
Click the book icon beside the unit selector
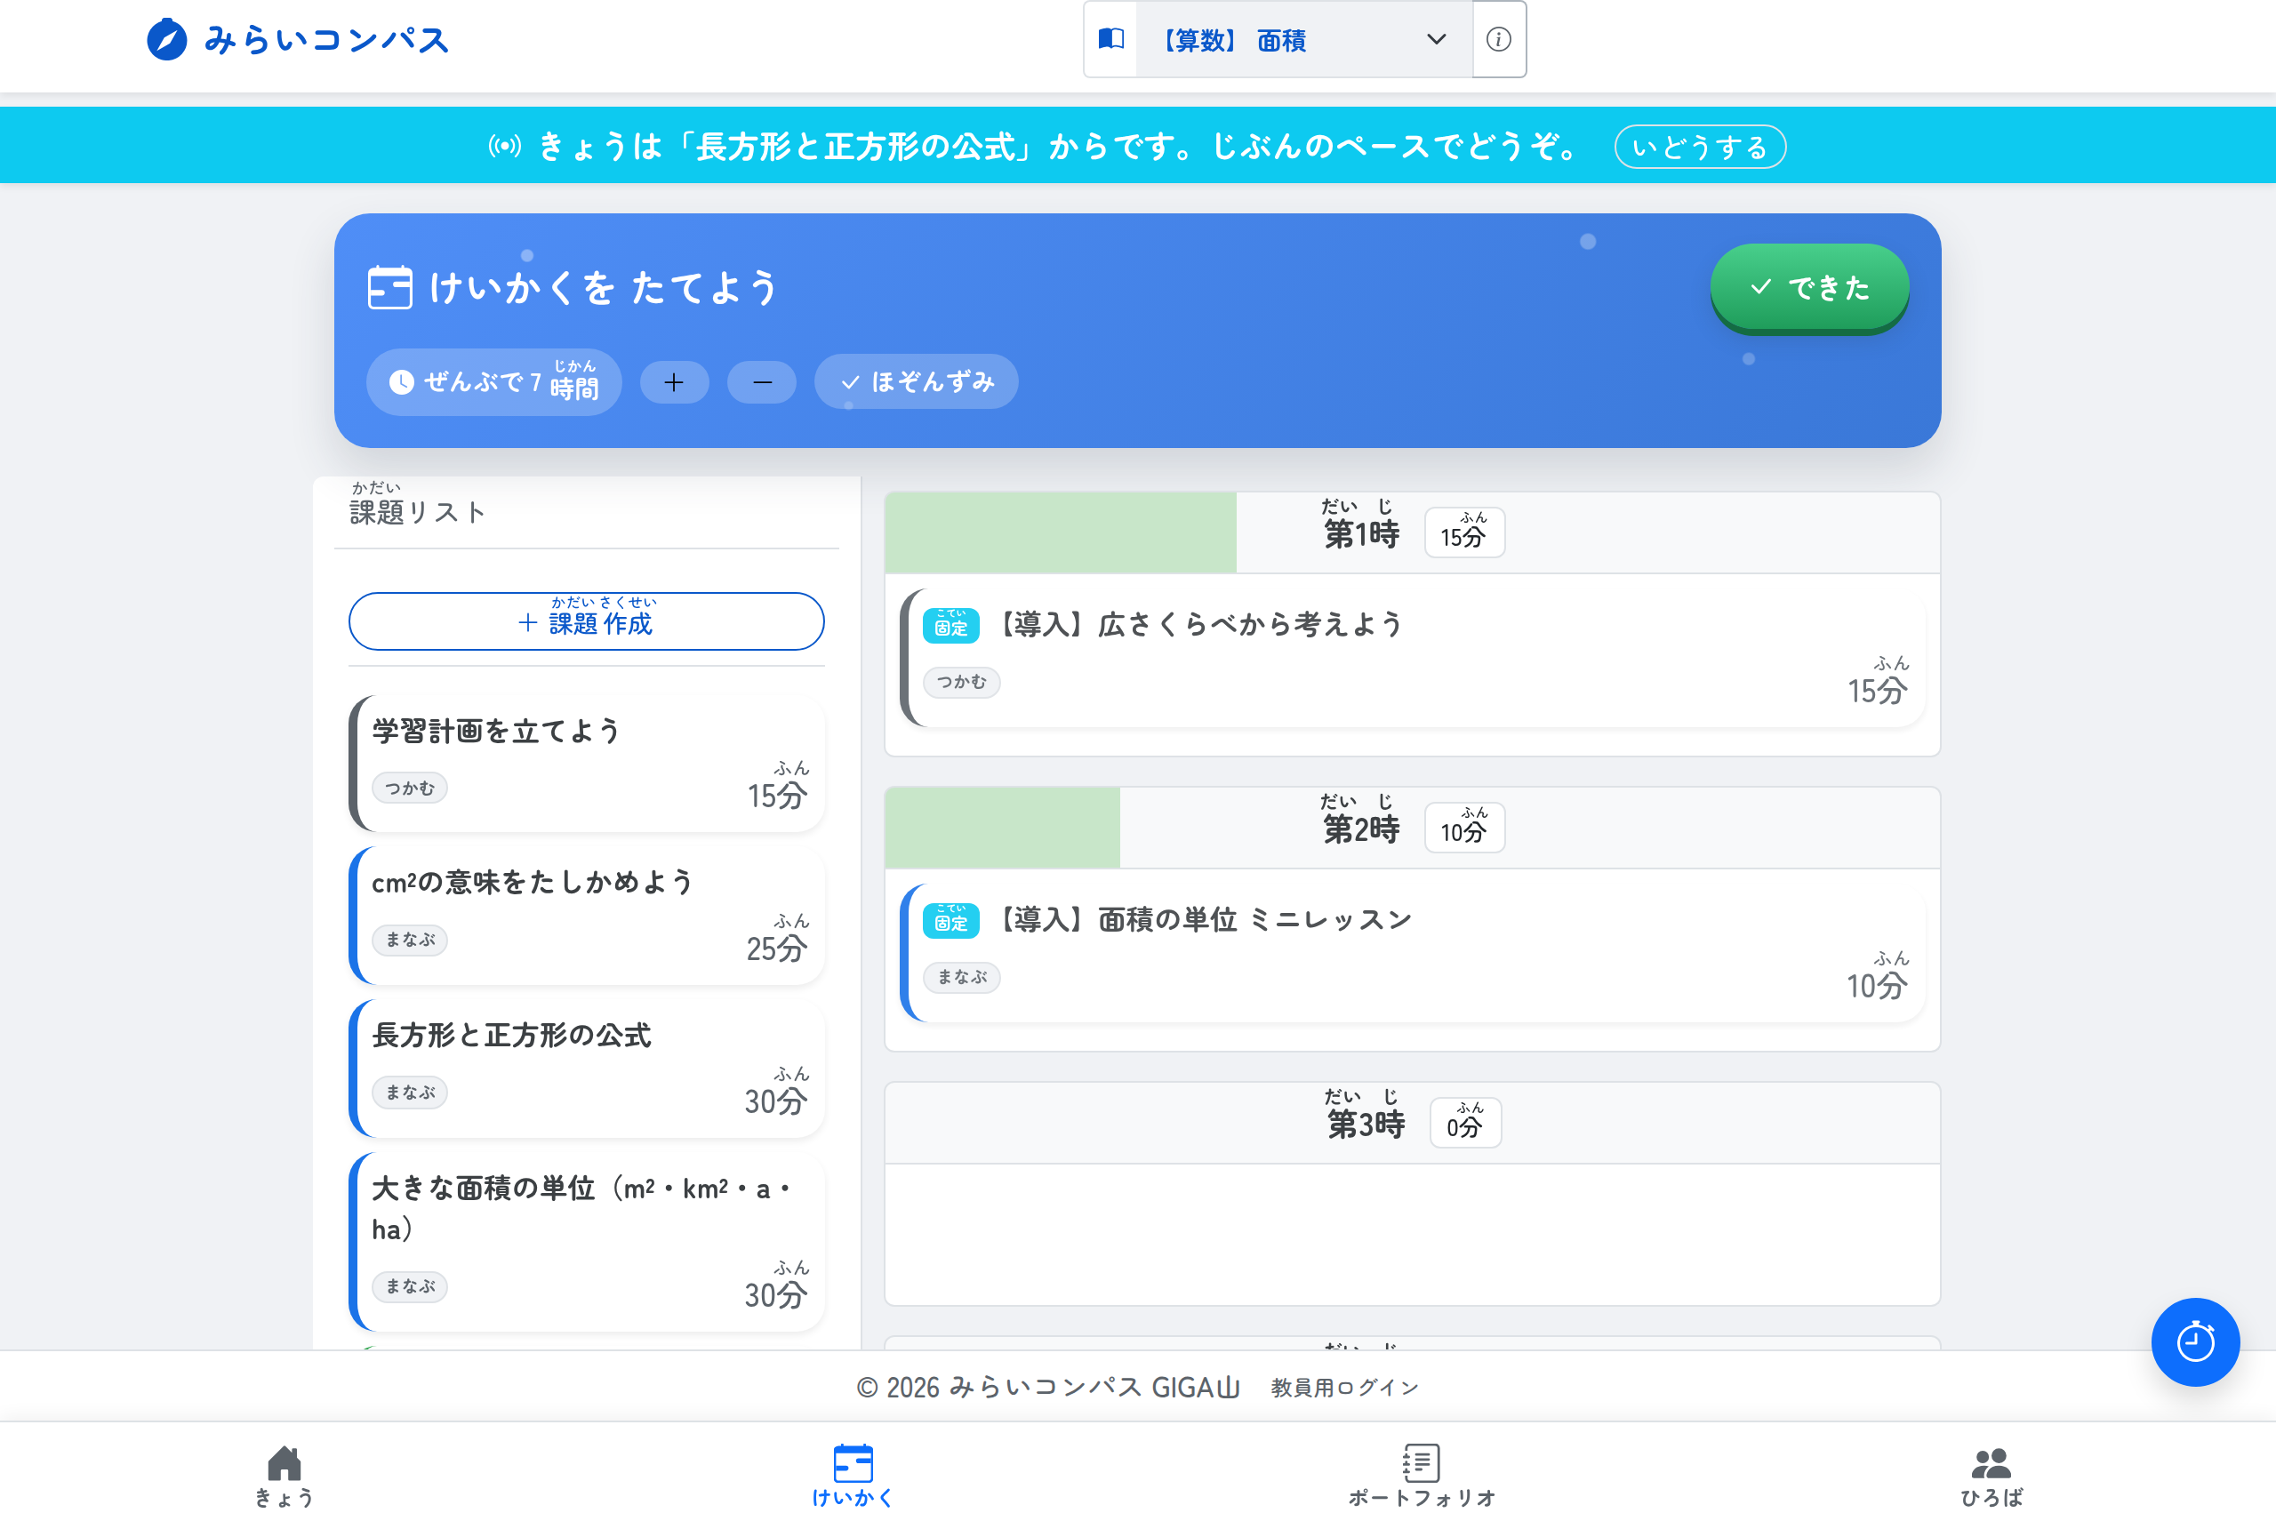pos(1110,39)
